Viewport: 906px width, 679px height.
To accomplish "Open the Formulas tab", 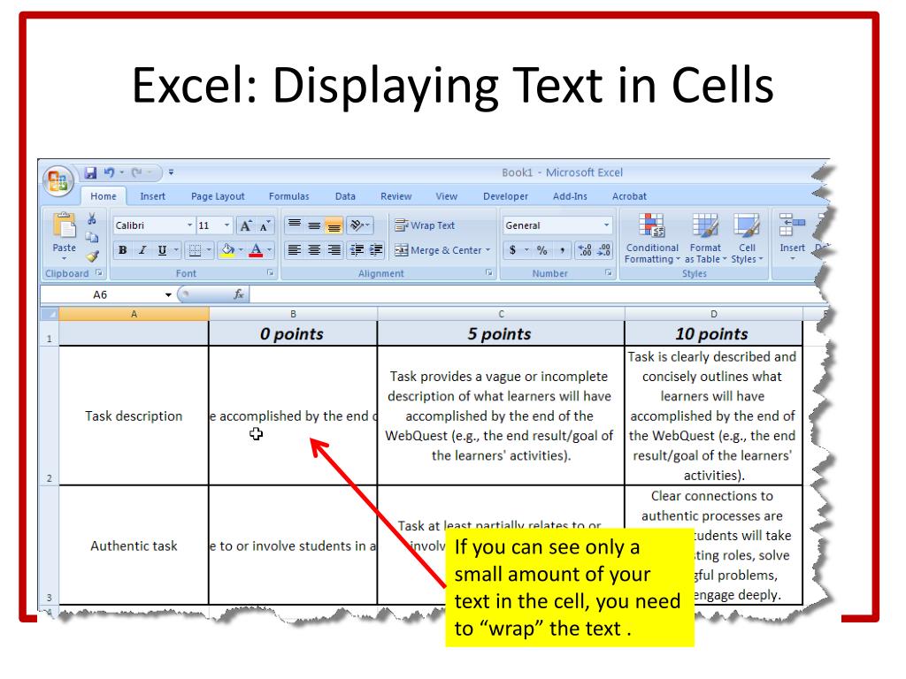I will (288, 196).
